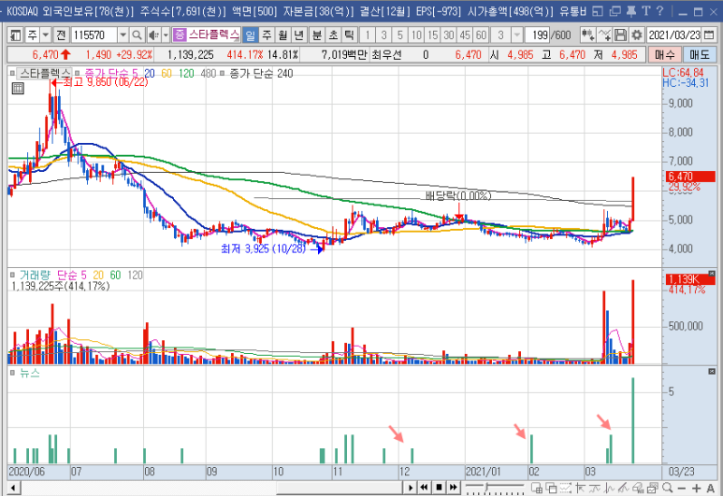Toggle the 거래량 volume legend checkbox

click(x=12, y=275)
